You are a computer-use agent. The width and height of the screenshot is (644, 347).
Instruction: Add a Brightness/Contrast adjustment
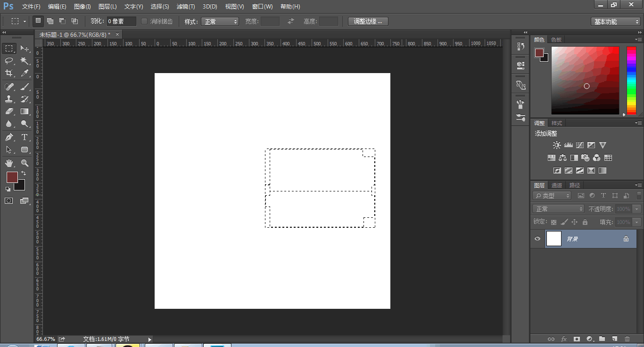tap(557, 145)
